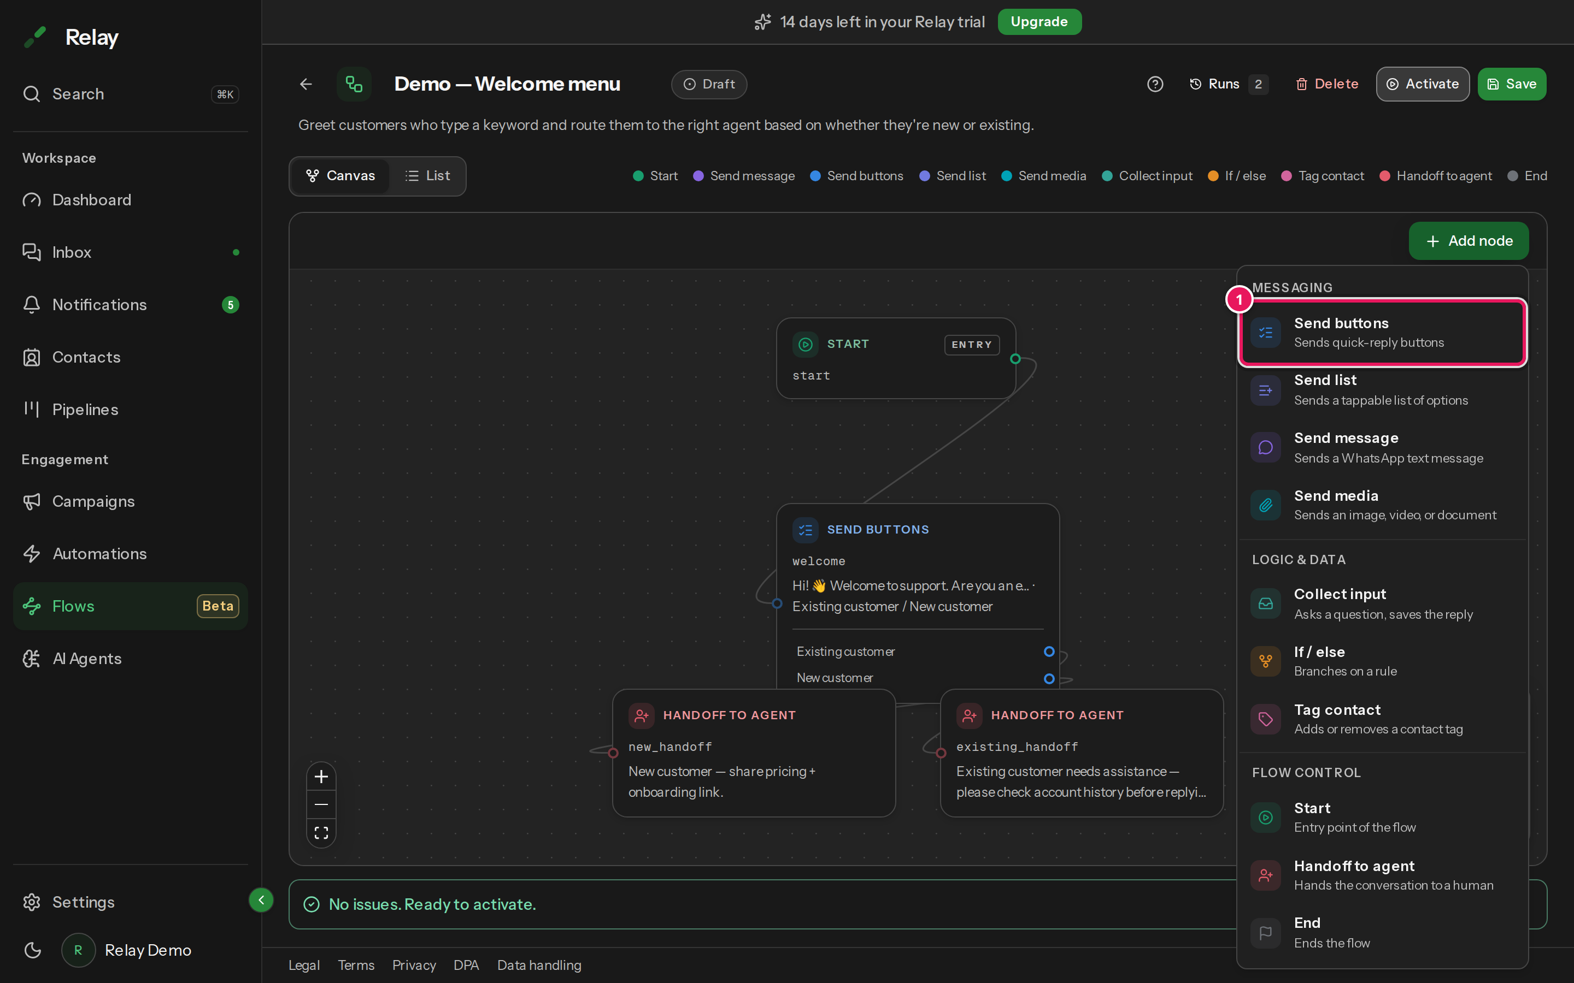Open Notifications in the sidebar
The width and height of the screenshot is (1574, 983).
point(130,305)
